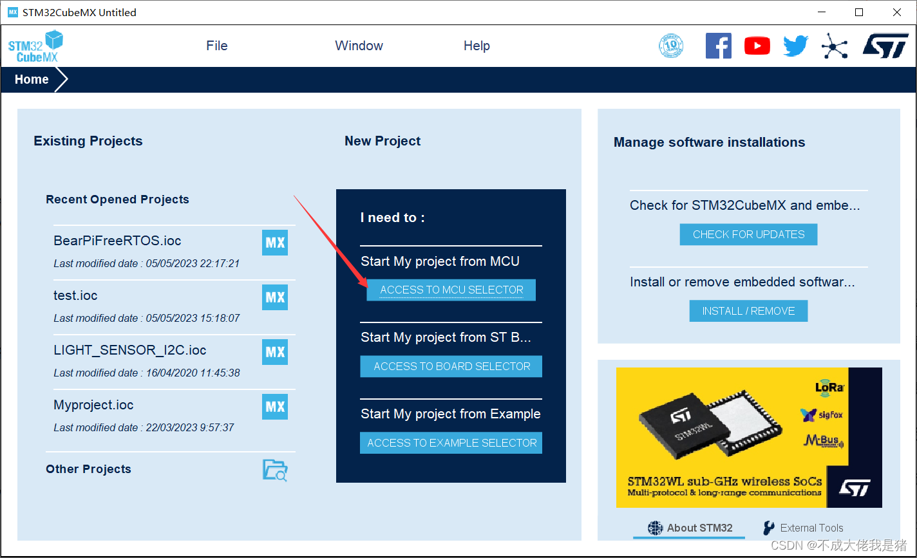Image resolution: width=917 pixels, height=558 pixels.
Task: Click the Home breadcrumb
Action: point(32,79)
